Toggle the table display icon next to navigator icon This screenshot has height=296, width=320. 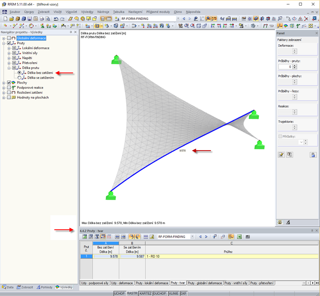point(109,19)
